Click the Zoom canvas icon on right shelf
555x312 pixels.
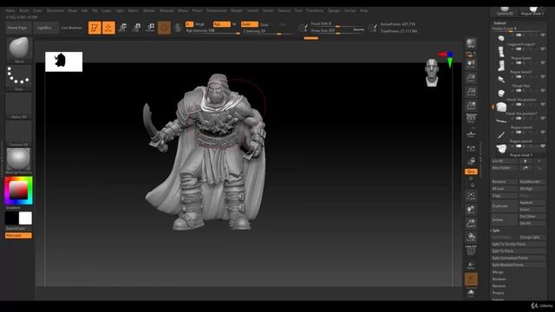471,78
